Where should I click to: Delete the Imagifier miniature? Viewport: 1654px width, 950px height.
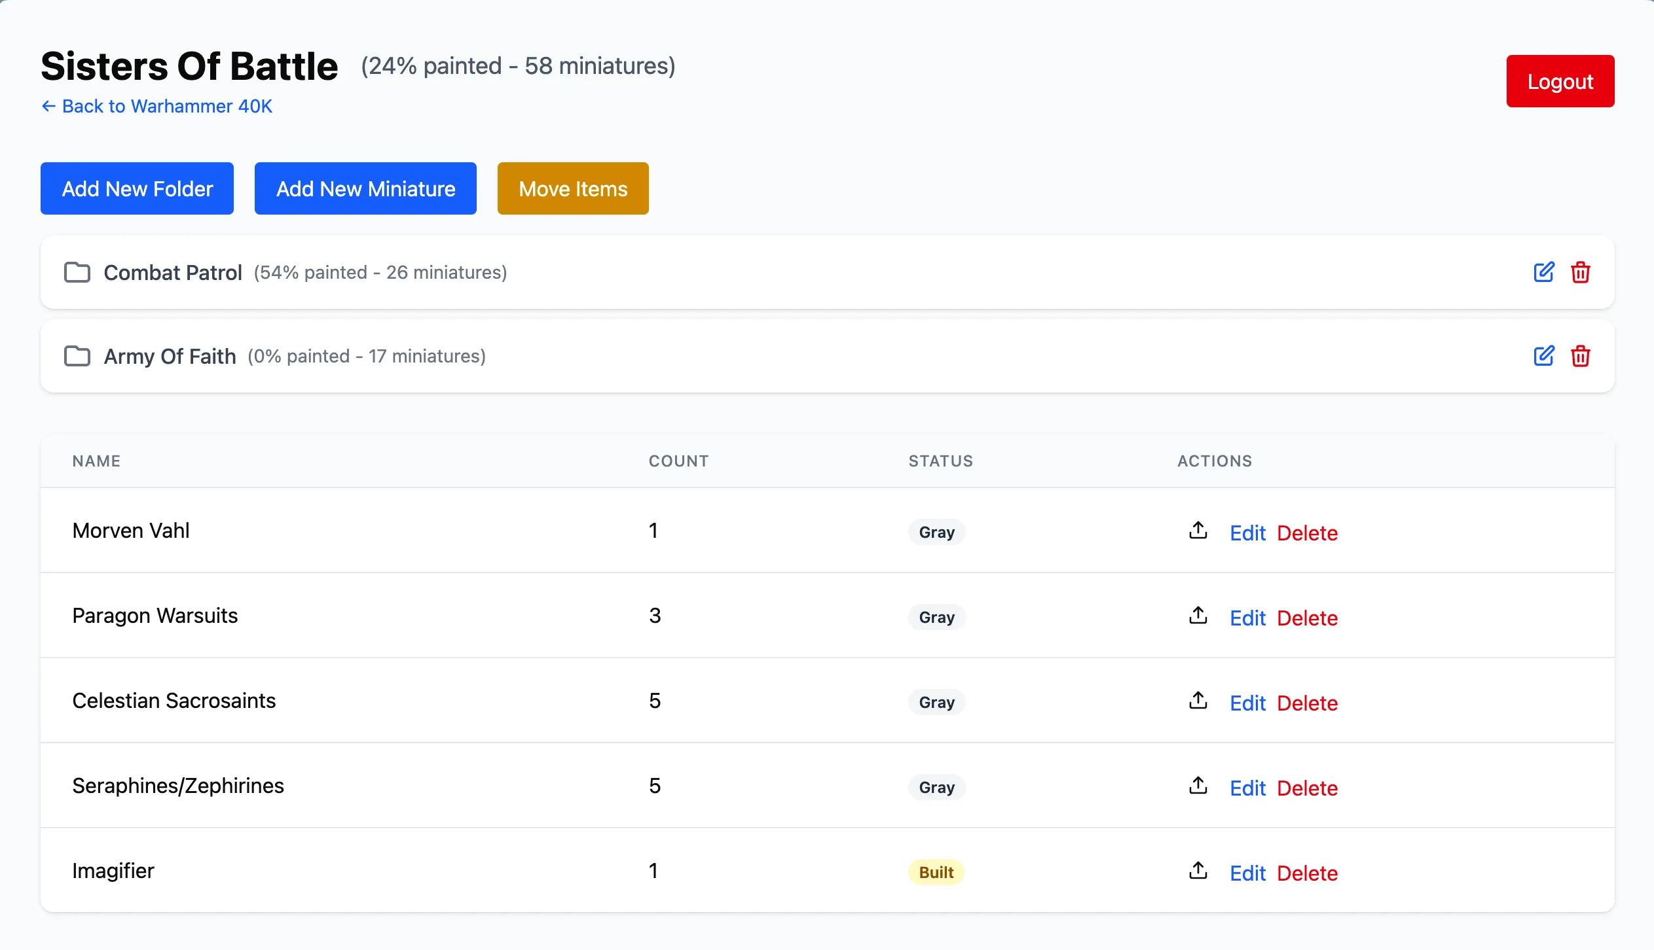pyautogui.click(x=1307, y=873)
